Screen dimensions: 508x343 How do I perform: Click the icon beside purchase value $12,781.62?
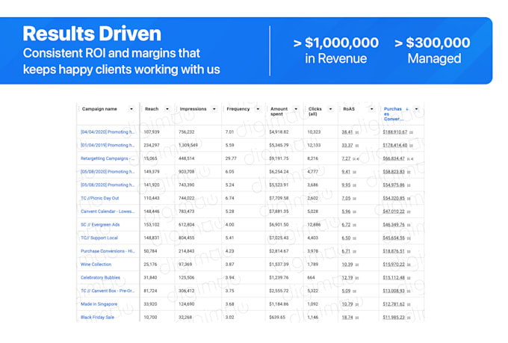coord(409,304)
